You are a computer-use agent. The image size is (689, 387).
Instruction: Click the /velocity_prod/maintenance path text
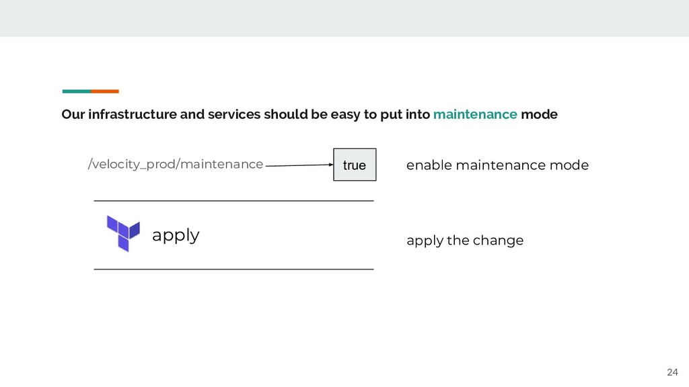coord(176,164)
